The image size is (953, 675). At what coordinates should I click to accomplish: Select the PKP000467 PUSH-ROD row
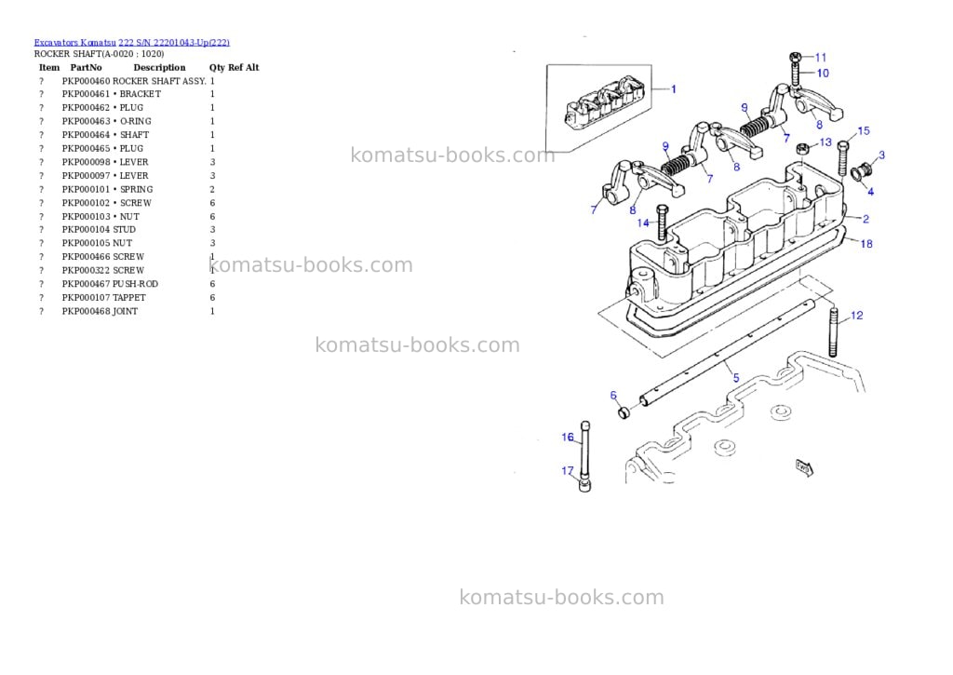pos(127,284)
